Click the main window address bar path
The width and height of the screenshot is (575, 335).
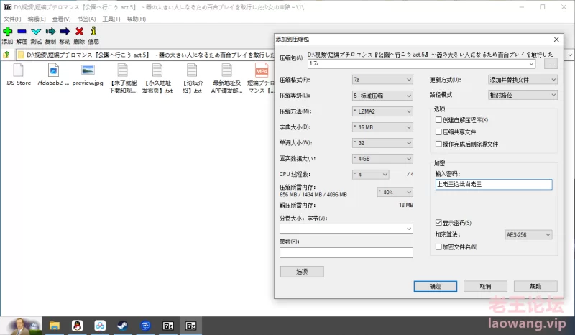[150, 55]
